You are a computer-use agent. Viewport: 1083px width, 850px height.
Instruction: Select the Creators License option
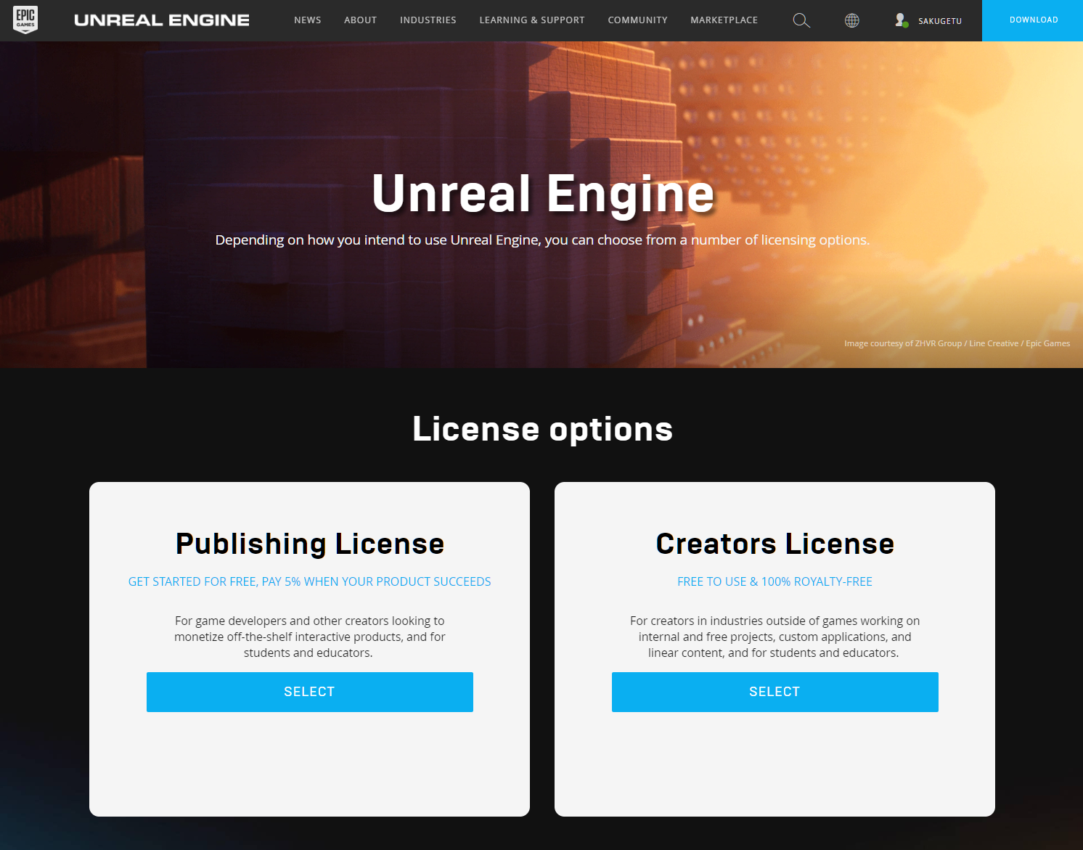[x=775, y=692]
